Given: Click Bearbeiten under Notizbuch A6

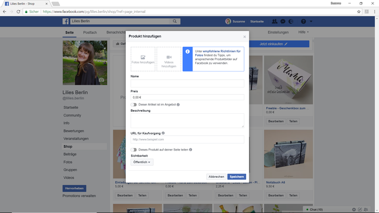Looking at the screenshot, I should pyautogui.click(x=276, y=195).
